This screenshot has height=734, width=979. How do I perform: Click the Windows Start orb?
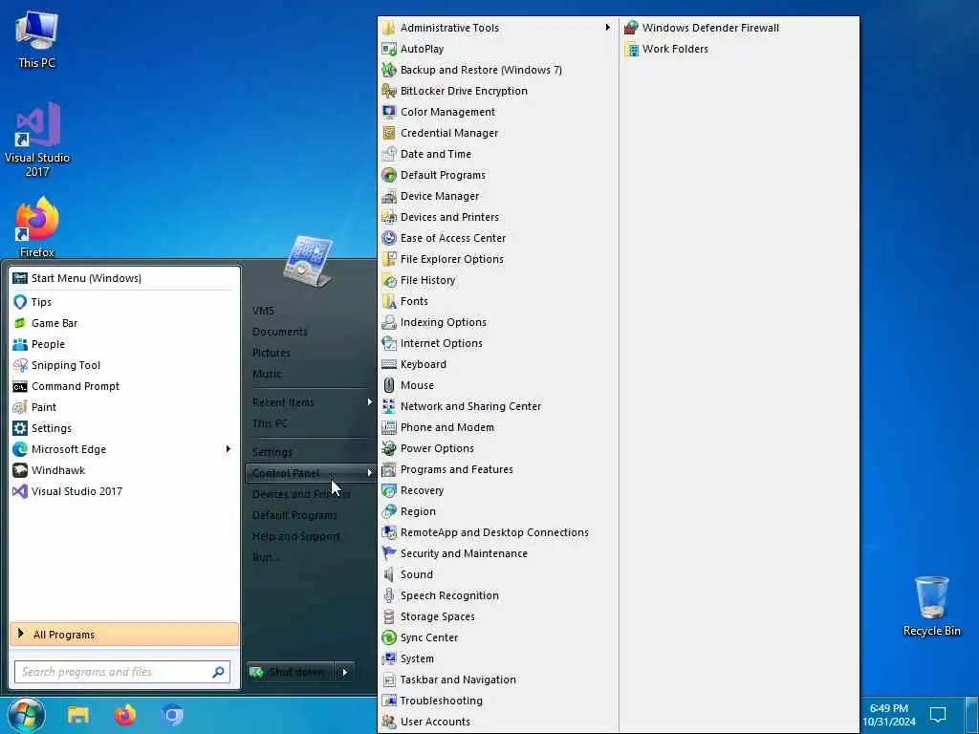(26, 715)
